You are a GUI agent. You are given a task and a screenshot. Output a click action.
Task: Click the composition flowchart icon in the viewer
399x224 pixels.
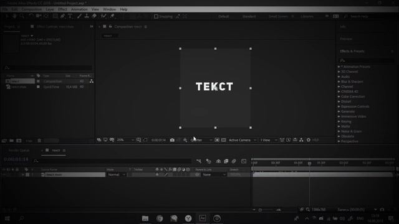click(301, 140)
